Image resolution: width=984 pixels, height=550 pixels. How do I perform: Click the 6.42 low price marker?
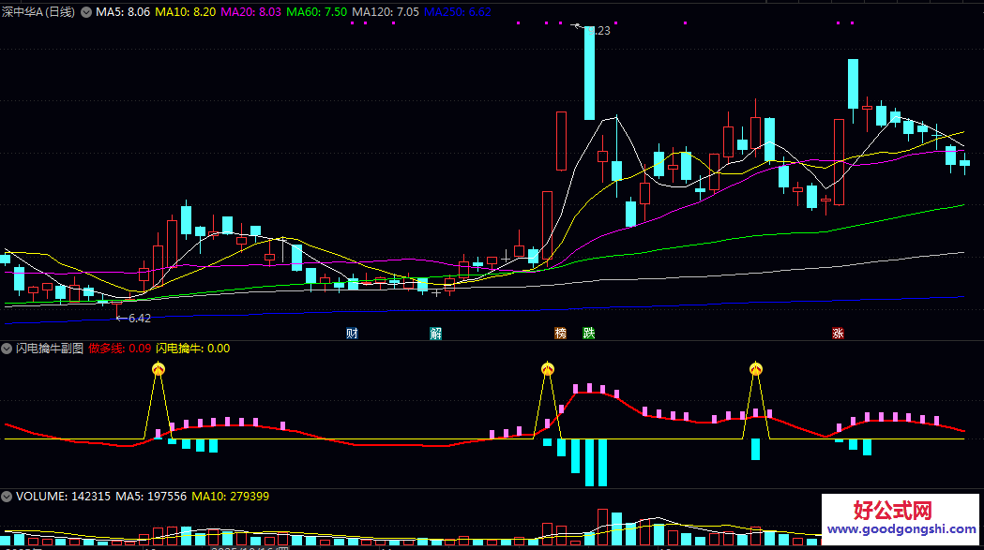point(133,319)
